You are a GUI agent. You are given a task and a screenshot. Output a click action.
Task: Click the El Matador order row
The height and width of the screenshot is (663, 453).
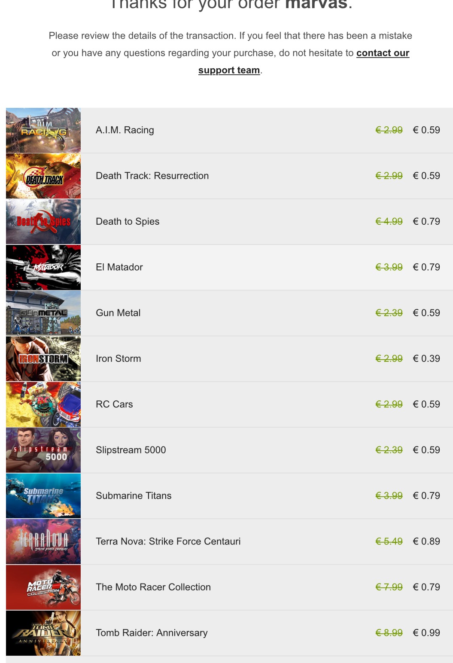pyautogui.click(x=229, y=267)
